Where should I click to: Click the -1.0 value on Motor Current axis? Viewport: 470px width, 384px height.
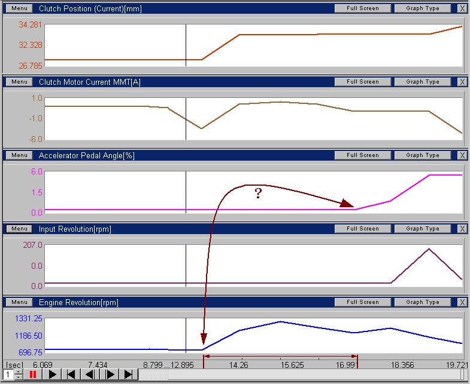(x=35, y=119)
